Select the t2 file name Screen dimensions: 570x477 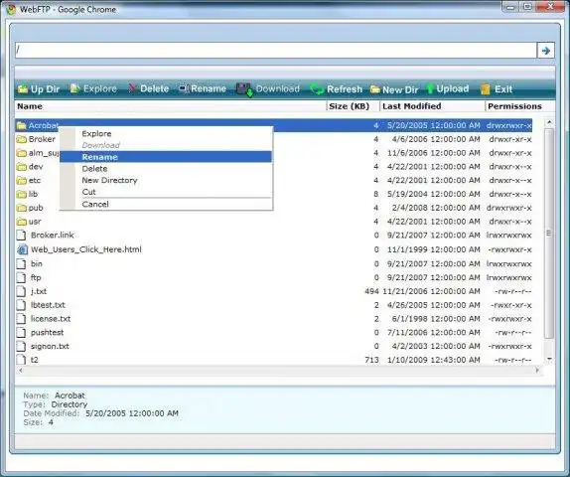[34, 360]
